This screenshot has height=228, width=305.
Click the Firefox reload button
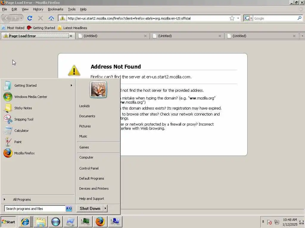pos(30,18)
